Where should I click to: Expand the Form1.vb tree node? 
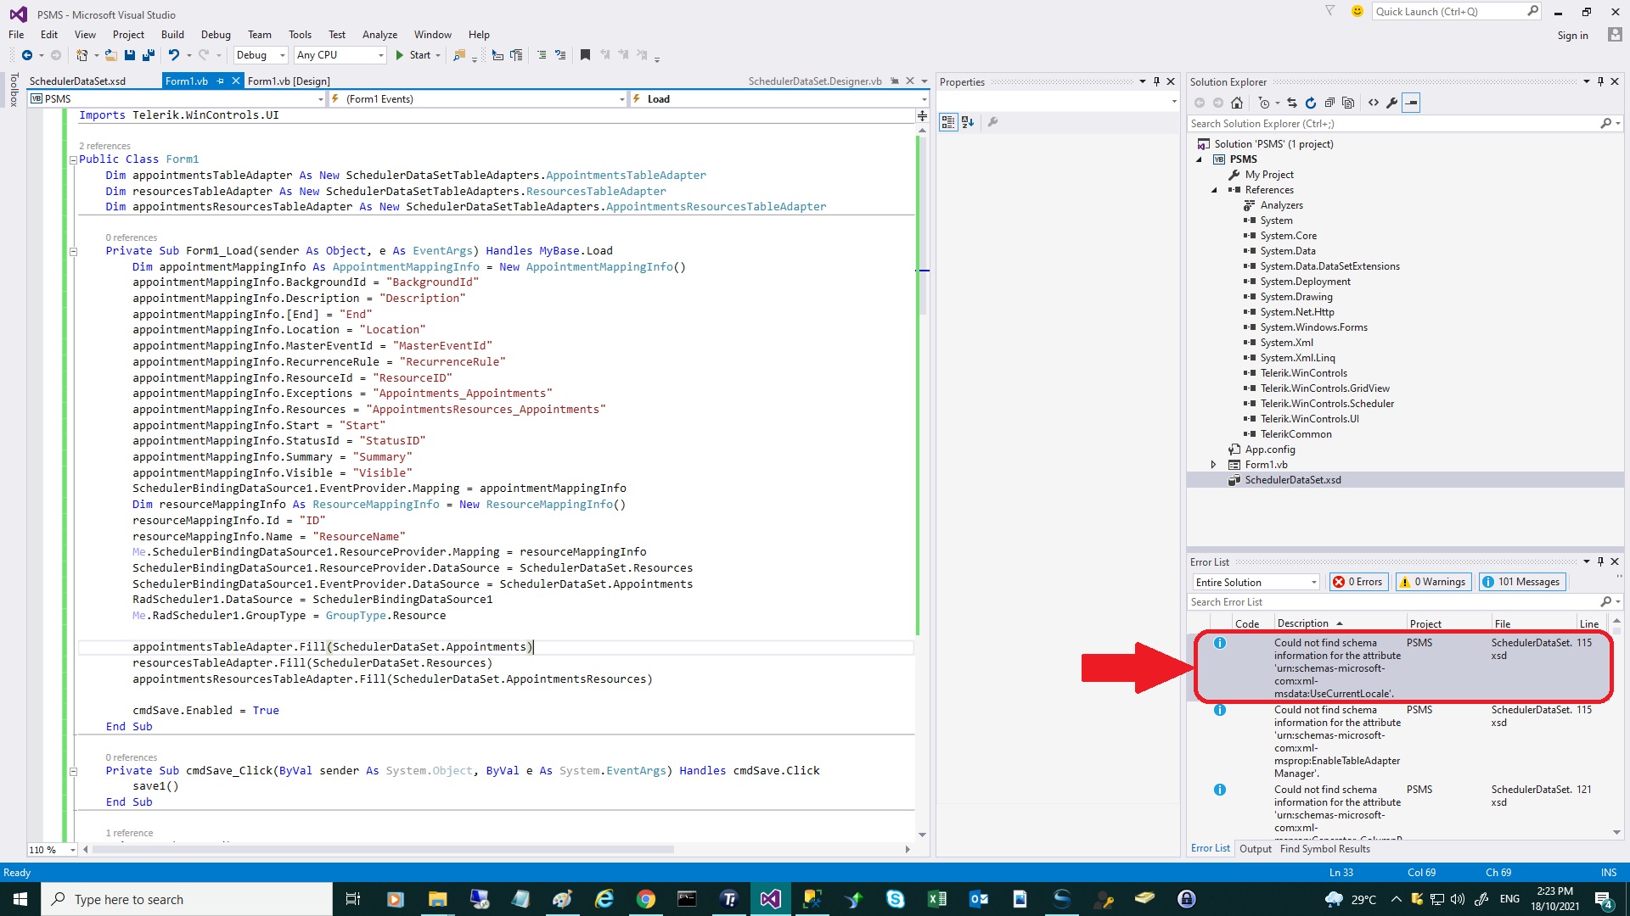coord(1213,465)
